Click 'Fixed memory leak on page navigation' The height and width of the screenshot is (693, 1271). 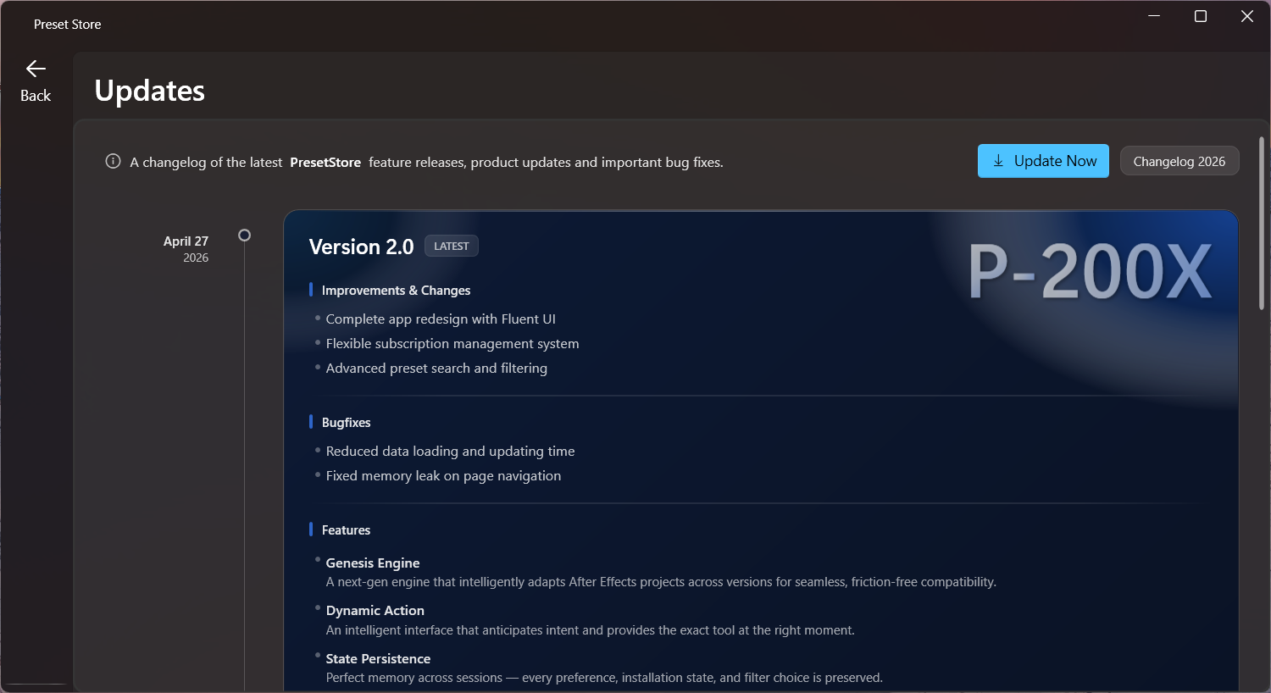[443, 475]
